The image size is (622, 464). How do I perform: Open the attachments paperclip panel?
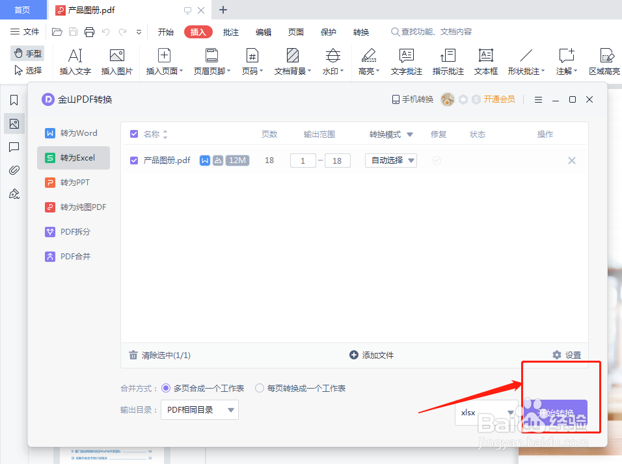(x=14, y=170)
